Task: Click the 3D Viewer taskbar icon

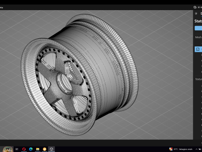Action: coord(51,149)
